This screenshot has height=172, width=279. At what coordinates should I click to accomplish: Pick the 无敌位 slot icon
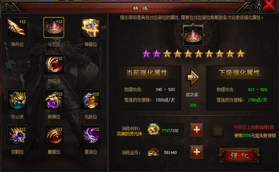click(x=91, y=99)
